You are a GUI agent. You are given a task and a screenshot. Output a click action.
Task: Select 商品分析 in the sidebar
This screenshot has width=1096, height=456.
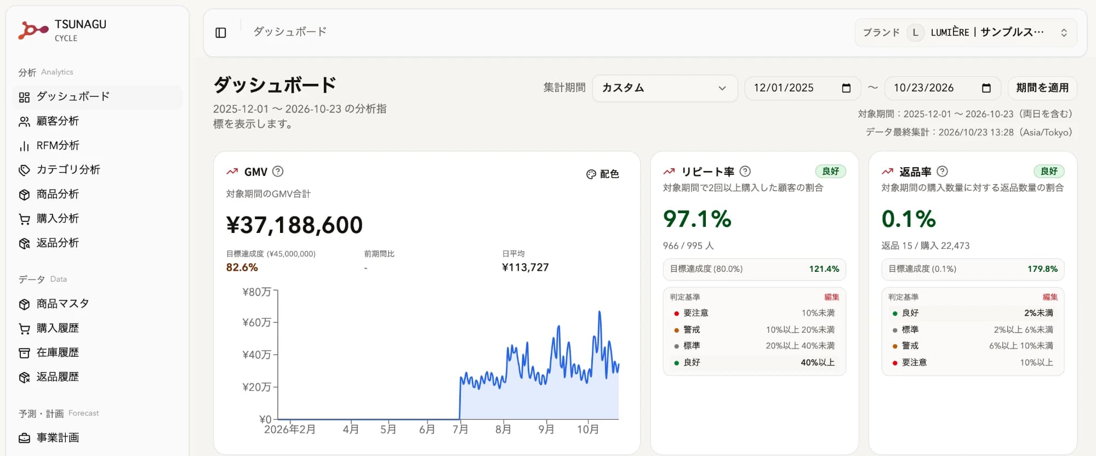98,195
